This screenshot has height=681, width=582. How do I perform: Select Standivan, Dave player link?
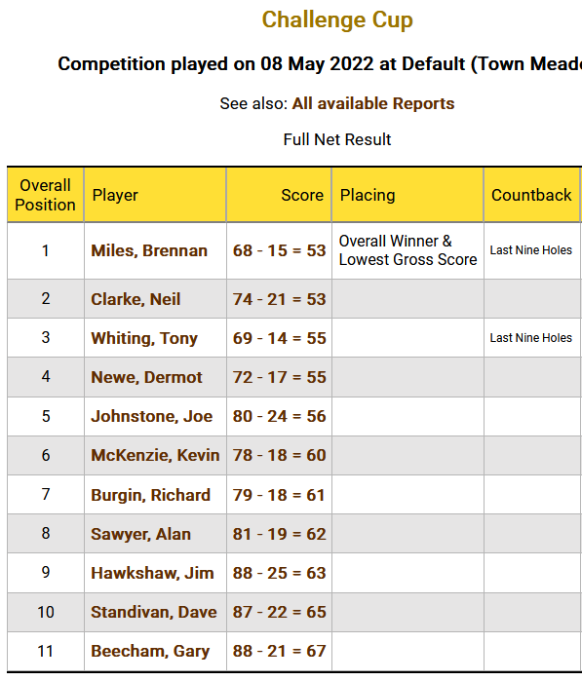pos(154,612)
